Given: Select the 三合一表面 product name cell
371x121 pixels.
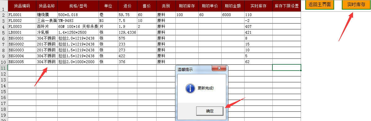Looking at the screenshot, I should click(47, 20).
